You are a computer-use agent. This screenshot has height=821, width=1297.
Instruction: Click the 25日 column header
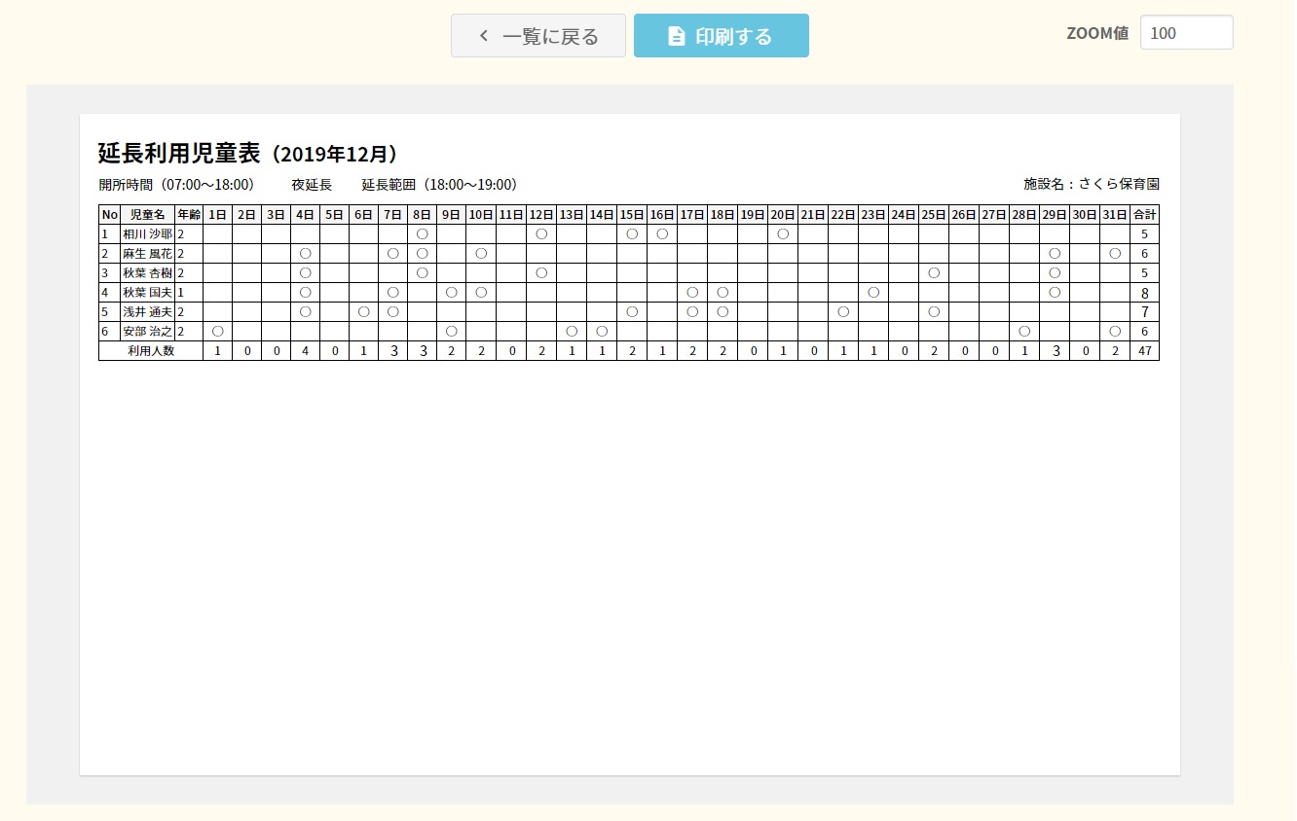(x=934, y=215)
